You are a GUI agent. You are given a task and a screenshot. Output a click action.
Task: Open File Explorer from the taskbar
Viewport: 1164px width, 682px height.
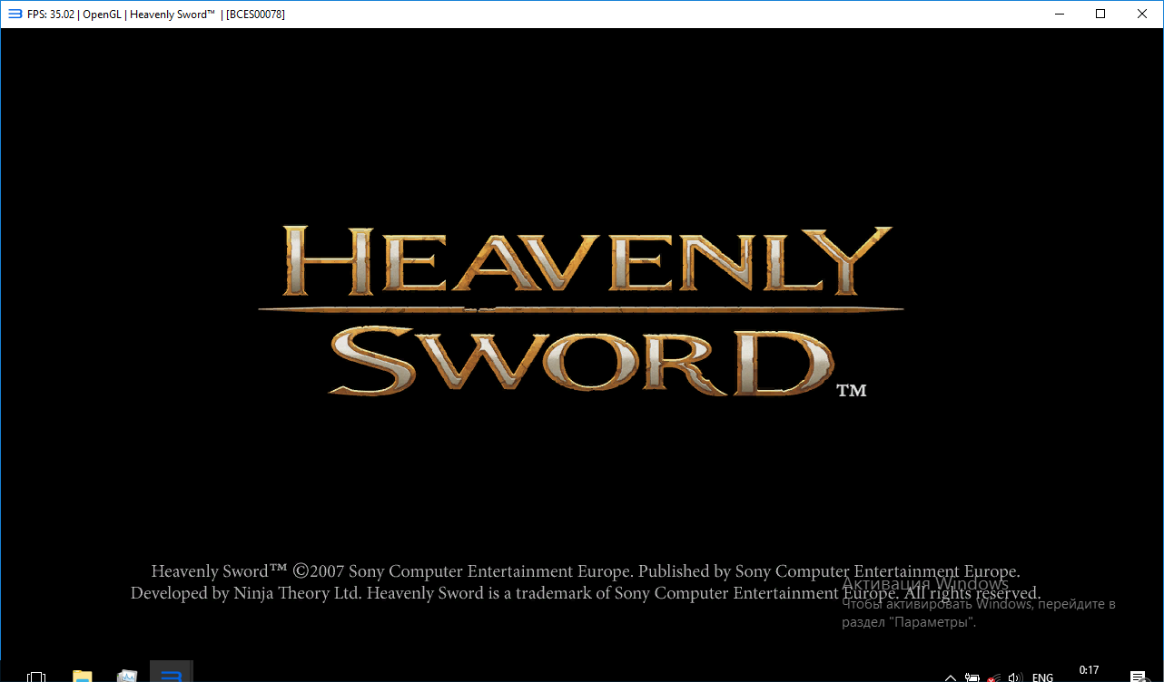tap(83, 676)
